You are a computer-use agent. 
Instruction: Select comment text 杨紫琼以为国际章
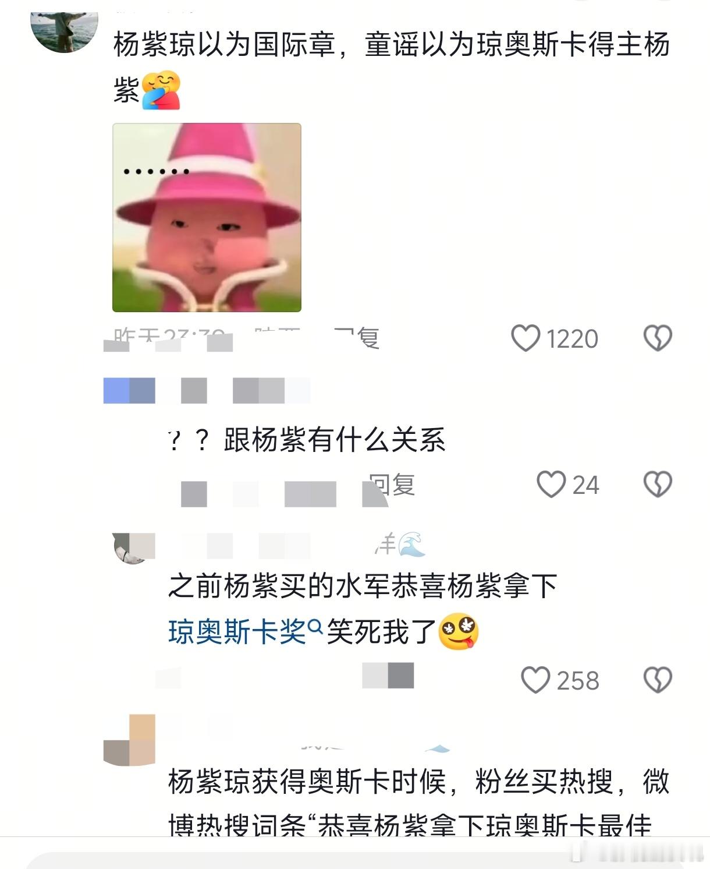225,45
